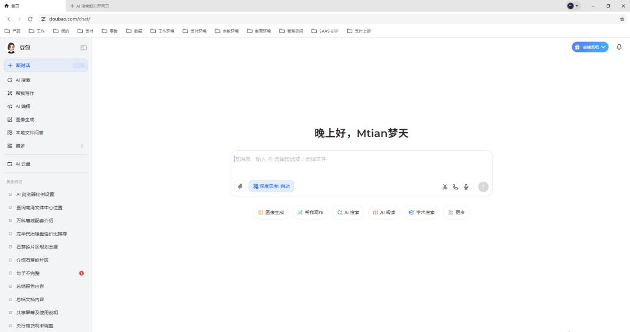Viewport: 630px width, 332px height.
Task: Click the 学术搜索 skill button
Action: 421,213
